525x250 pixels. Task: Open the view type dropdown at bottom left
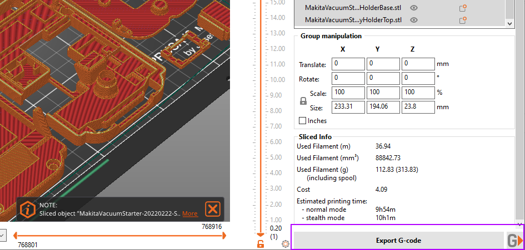coord(3,236)
